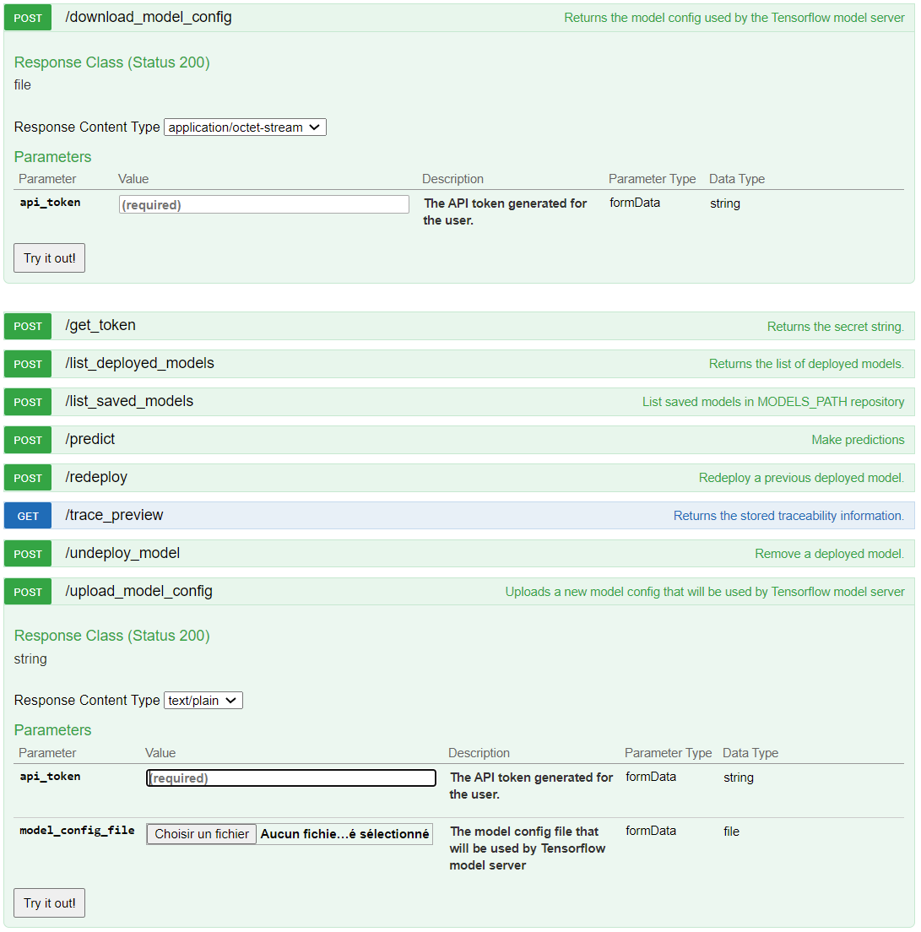
Task: Expand the /undeploy_model endpoint
Action: point(122,554)
